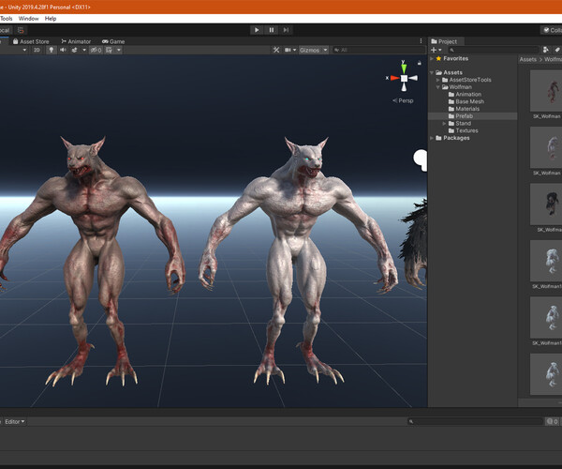The image size is (562, 469).
Task: Click the center cube of the orientation gizmo
Action: (x=404, y=78)
